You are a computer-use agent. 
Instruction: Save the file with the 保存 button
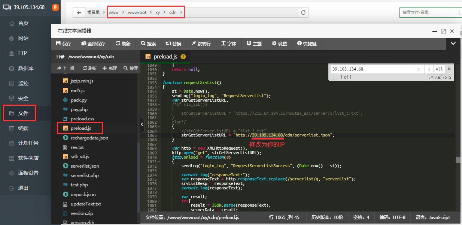pyautogui.click(x=63, y=43)
